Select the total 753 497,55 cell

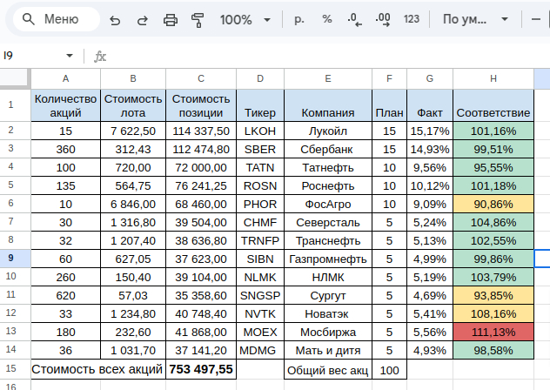tap(201, 369)
